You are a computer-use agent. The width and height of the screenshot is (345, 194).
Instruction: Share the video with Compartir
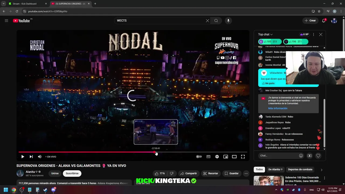click(189, 173)
